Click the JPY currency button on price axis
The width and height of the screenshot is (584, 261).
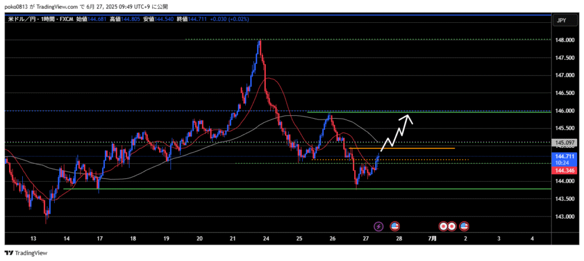(562, 21)
